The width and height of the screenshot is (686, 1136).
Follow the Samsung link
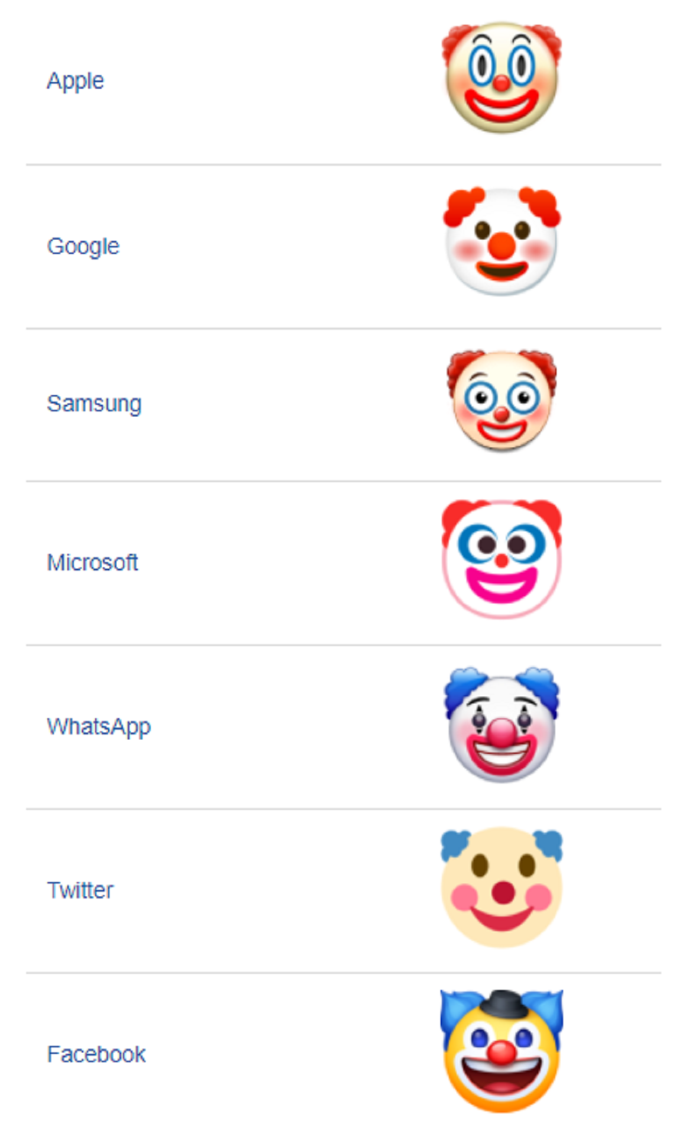94,404
